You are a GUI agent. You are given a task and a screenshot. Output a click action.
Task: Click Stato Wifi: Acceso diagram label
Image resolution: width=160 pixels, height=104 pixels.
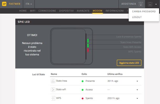(132, 47)
